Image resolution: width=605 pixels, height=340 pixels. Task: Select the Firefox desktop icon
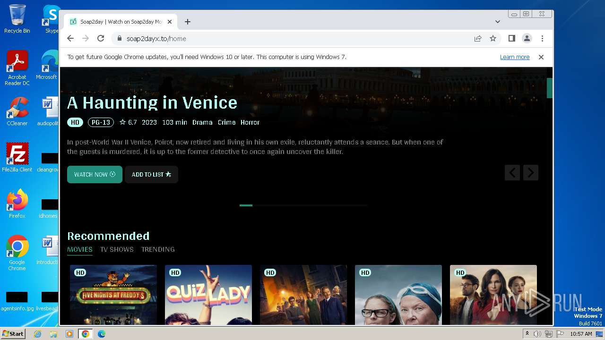pyautogui.click(x=17, y=204)
